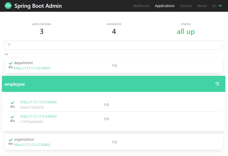The image size is (228, 156).
Task: Open employee link http://172.17.0.8:8080/
Action: pos(39,116)
